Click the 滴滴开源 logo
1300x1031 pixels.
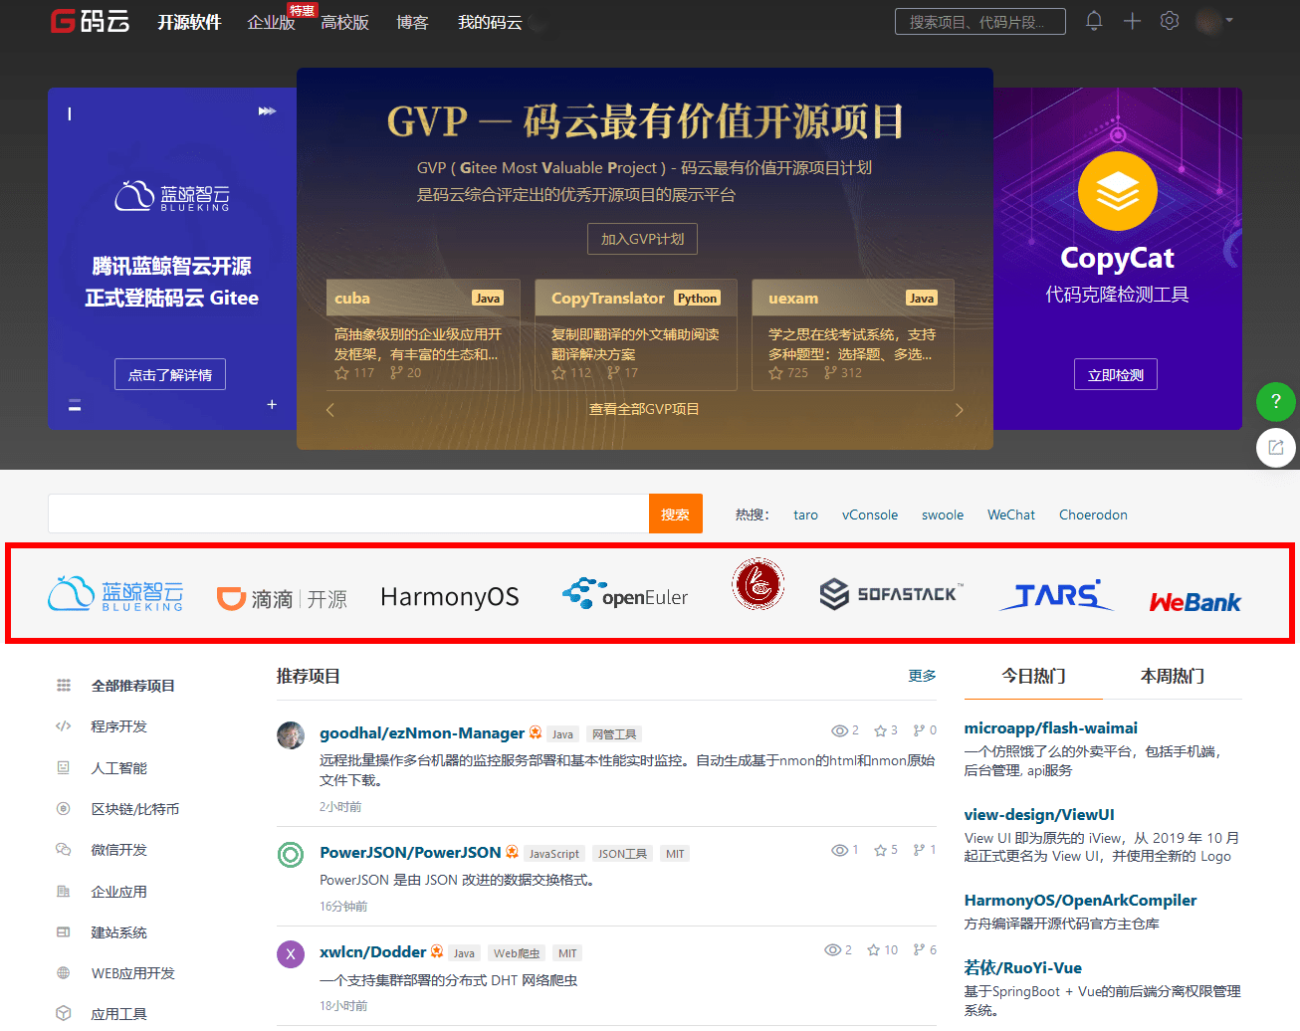(283, 598)
